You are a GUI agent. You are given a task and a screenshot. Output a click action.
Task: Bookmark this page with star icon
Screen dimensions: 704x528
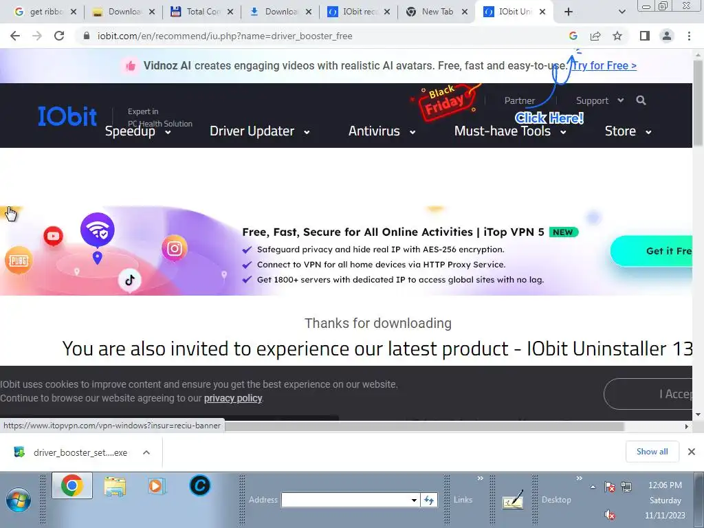[617, 36]
